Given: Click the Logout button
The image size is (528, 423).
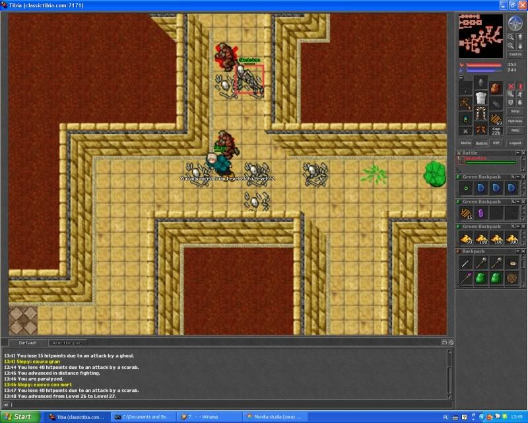Looking at the screenshot, I should [x=515, y=143].
